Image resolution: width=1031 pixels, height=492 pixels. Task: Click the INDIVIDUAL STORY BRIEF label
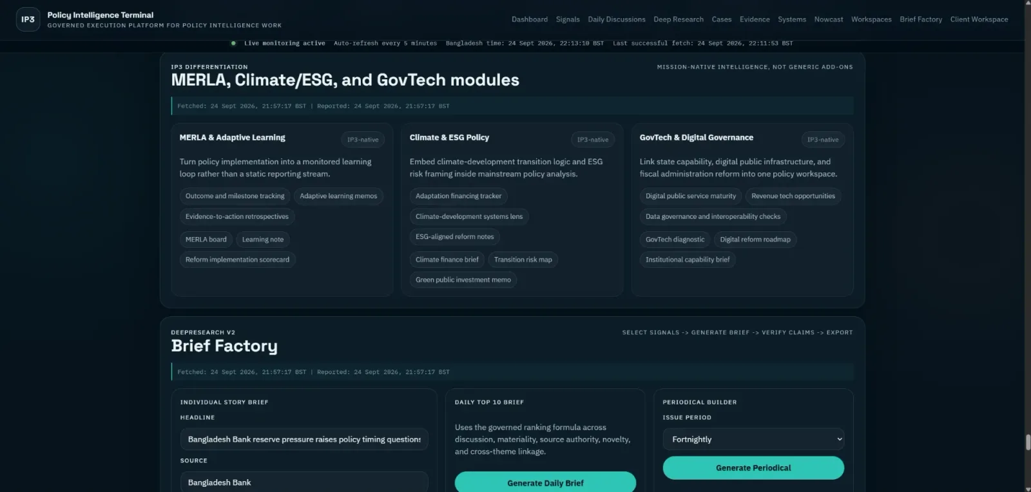(x=224, y=402)
